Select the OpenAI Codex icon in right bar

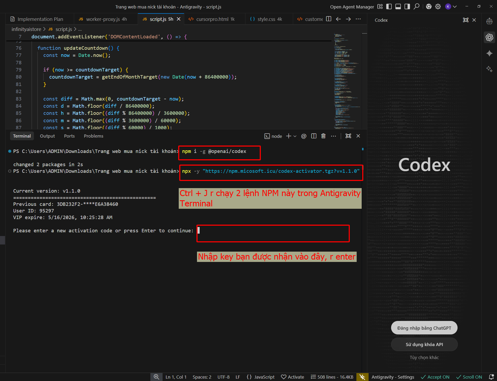coord(489,37)
